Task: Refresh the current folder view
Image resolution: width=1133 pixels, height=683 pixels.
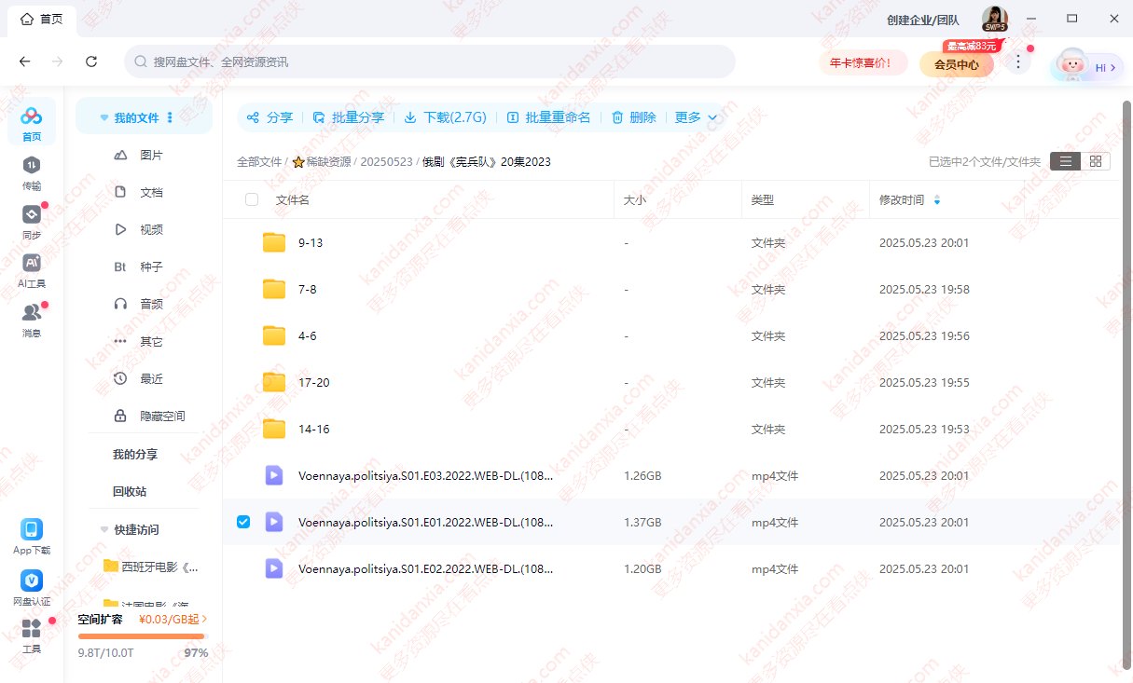Action: pos(91,61)
